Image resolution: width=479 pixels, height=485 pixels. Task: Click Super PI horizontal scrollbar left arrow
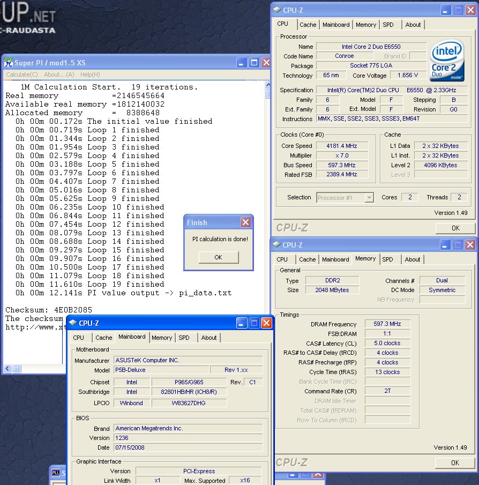click(x=8, y=368)
